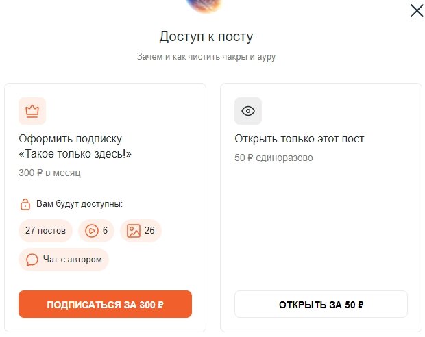Viewport: 425px width, 337px height.
Task: Open post with ОТКРЫТЬ ЗА 50 ₽ button
Action: (321, 304)
